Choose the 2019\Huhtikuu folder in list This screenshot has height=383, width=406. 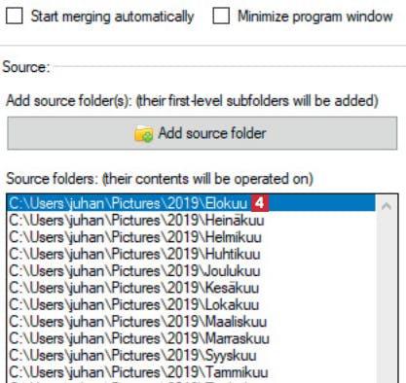tap(191, 254)
